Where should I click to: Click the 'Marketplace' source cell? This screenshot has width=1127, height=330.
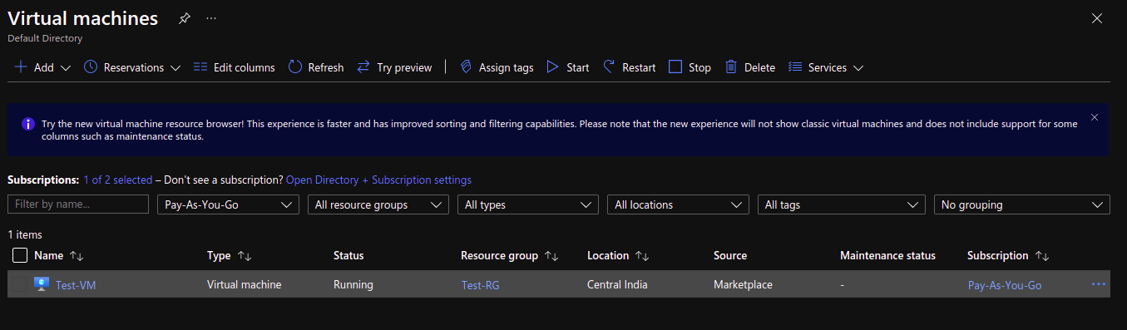click(743, 284)
